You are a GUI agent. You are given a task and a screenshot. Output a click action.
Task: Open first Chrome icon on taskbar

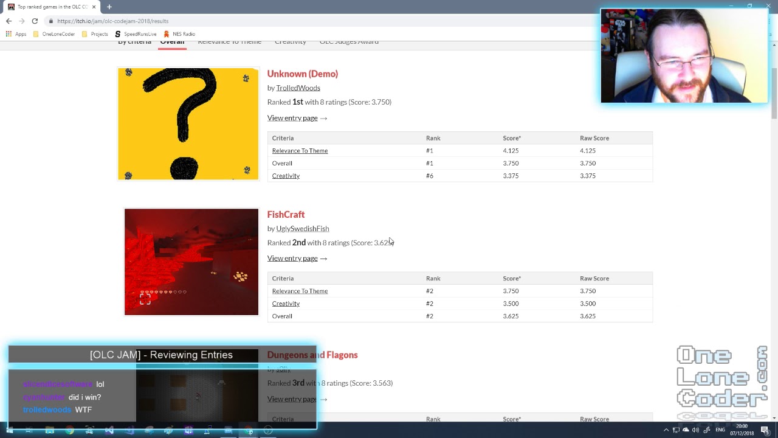69,431
